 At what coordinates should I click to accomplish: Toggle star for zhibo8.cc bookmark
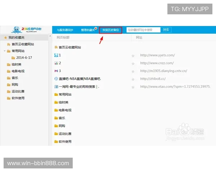[133, 79]
